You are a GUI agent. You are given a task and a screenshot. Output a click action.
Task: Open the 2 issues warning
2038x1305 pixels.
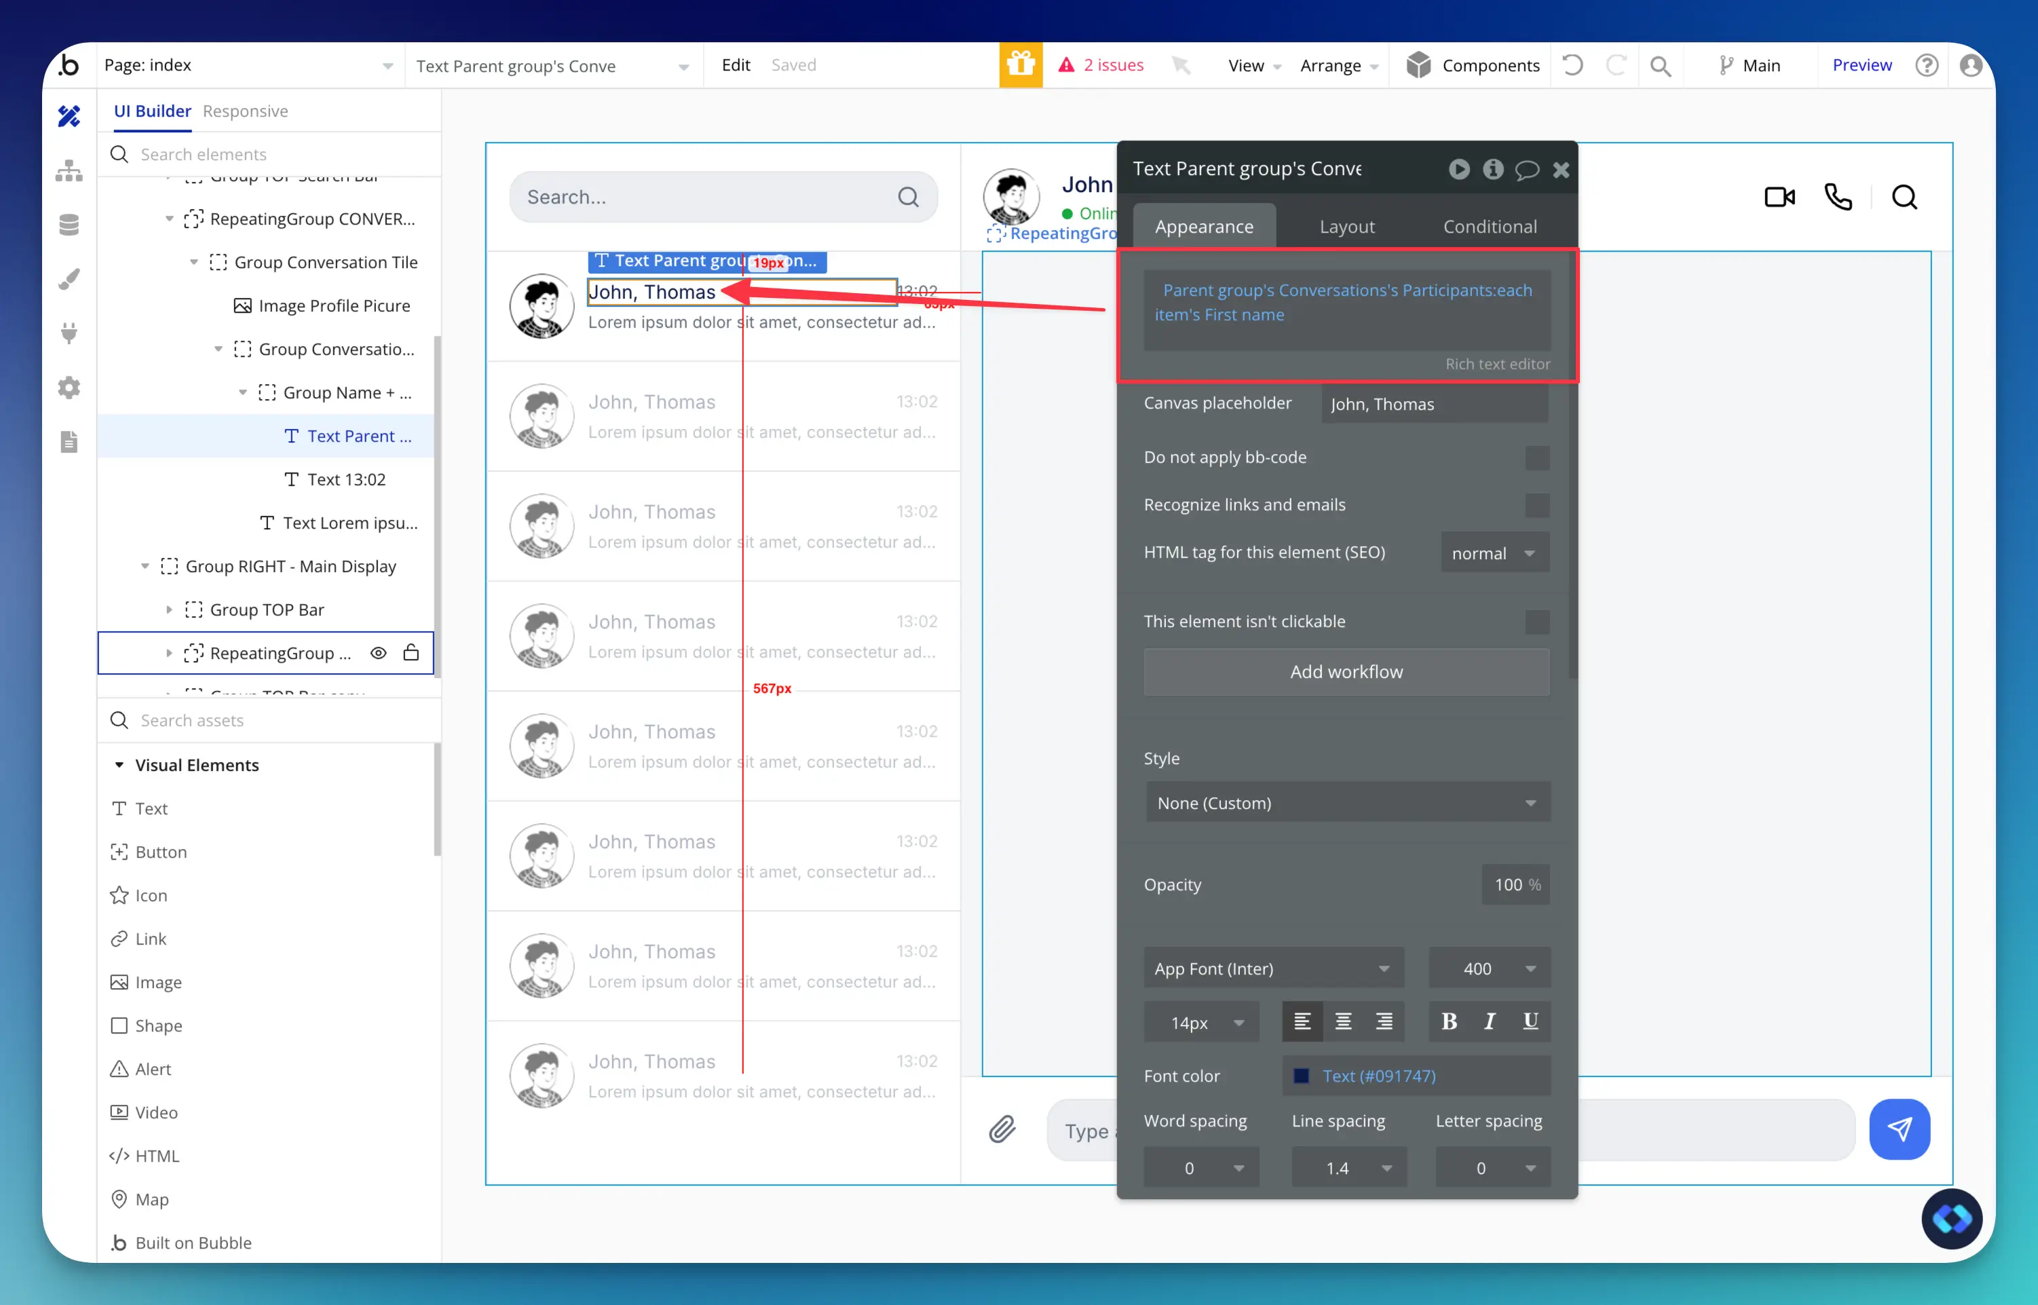[1101, 65]
